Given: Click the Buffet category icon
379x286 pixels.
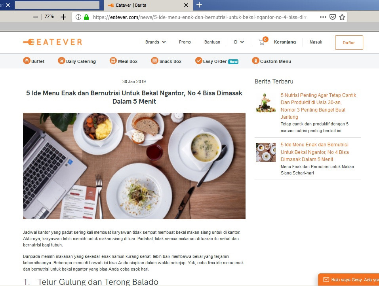Looking at the screenshot, I should (x=27, y=61).
